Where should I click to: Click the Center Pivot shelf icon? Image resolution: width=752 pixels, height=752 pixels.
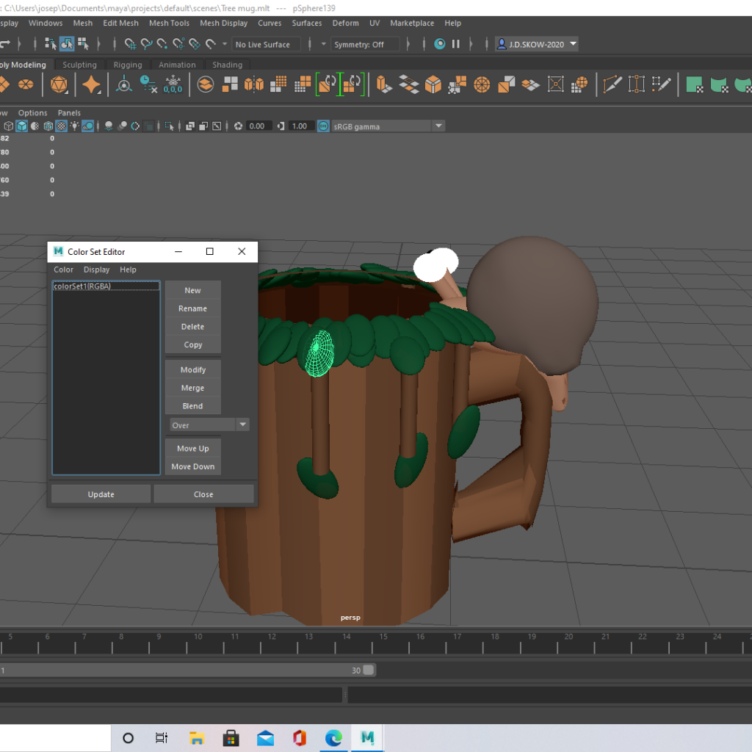pyautogui.click(x=124, y=84)
